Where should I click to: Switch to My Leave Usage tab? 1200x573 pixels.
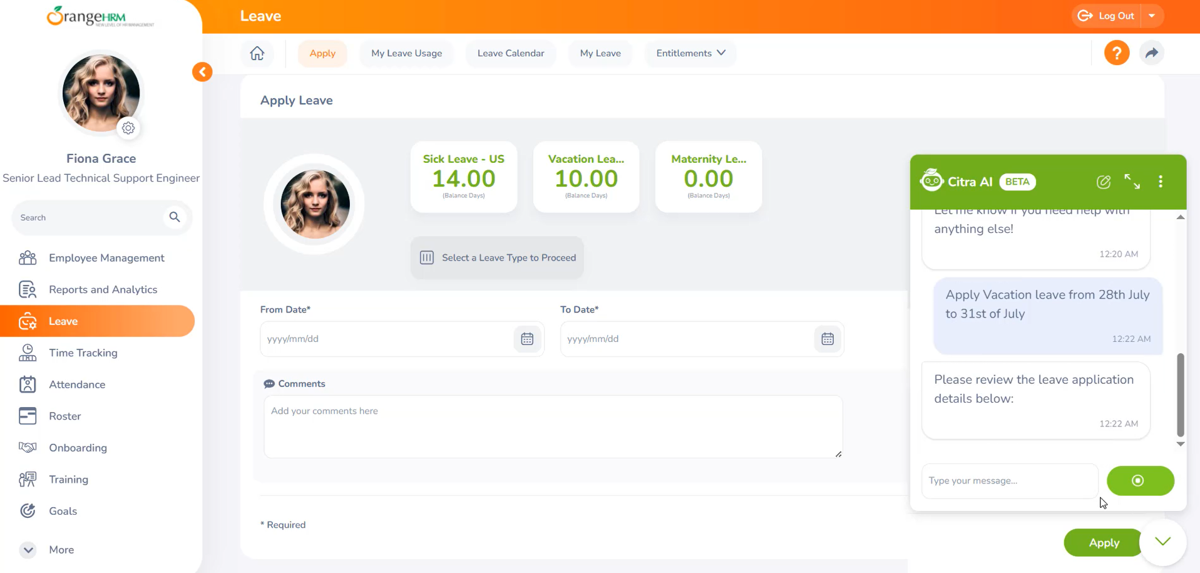tap(406, 53)
